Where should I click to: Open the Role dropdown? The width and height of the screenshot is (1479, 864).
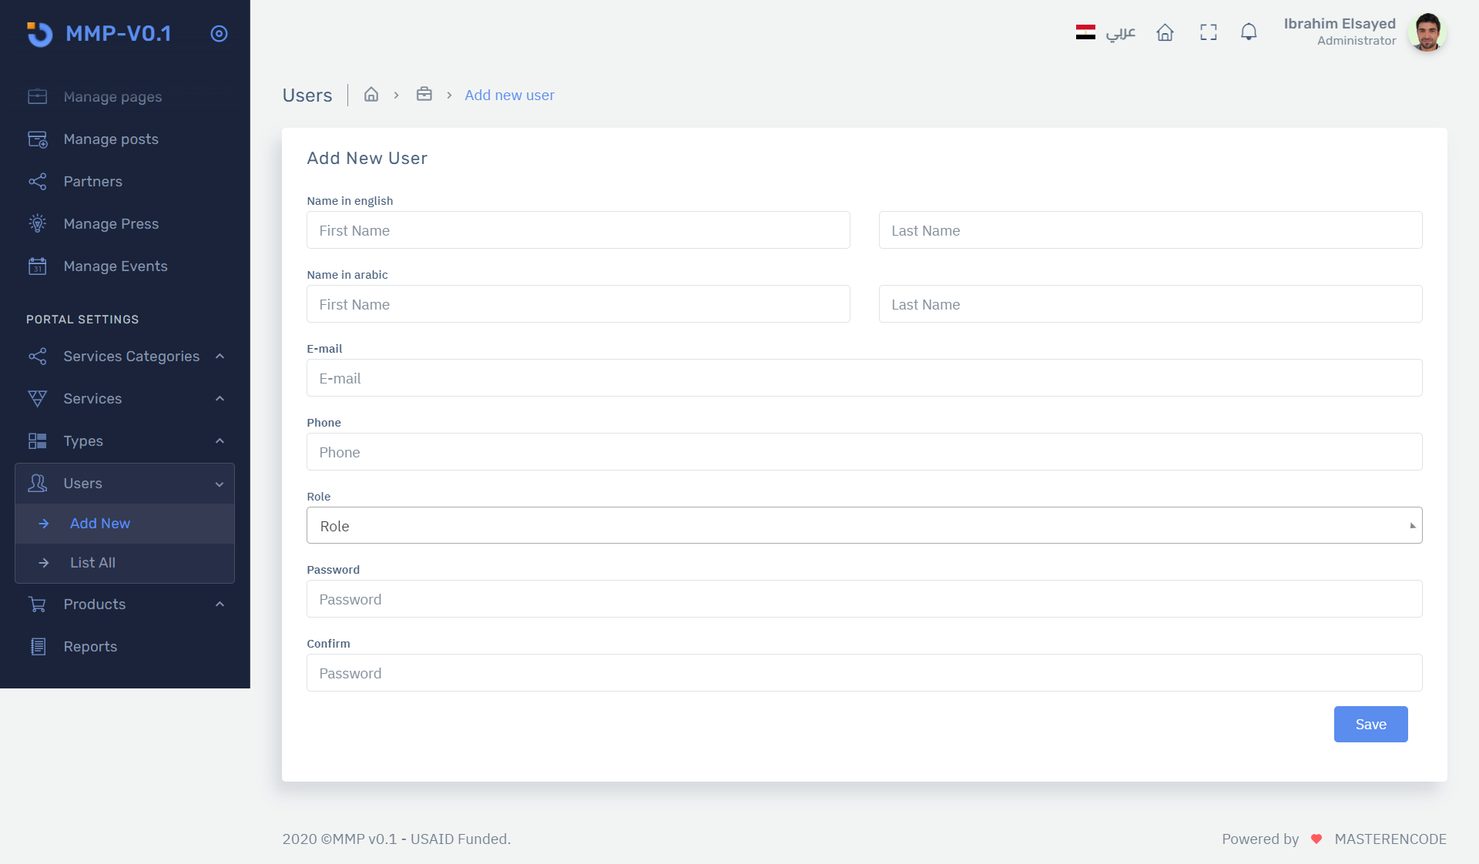pyautogui.click(x=864, y=526)
